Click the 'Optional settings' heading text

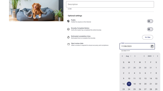75,16
